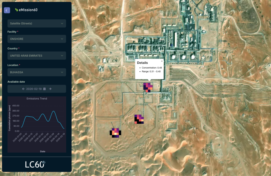Go to previous available date arrow
Image resolution: width=271 pixels, height=176 pixels.
[23, 89]
